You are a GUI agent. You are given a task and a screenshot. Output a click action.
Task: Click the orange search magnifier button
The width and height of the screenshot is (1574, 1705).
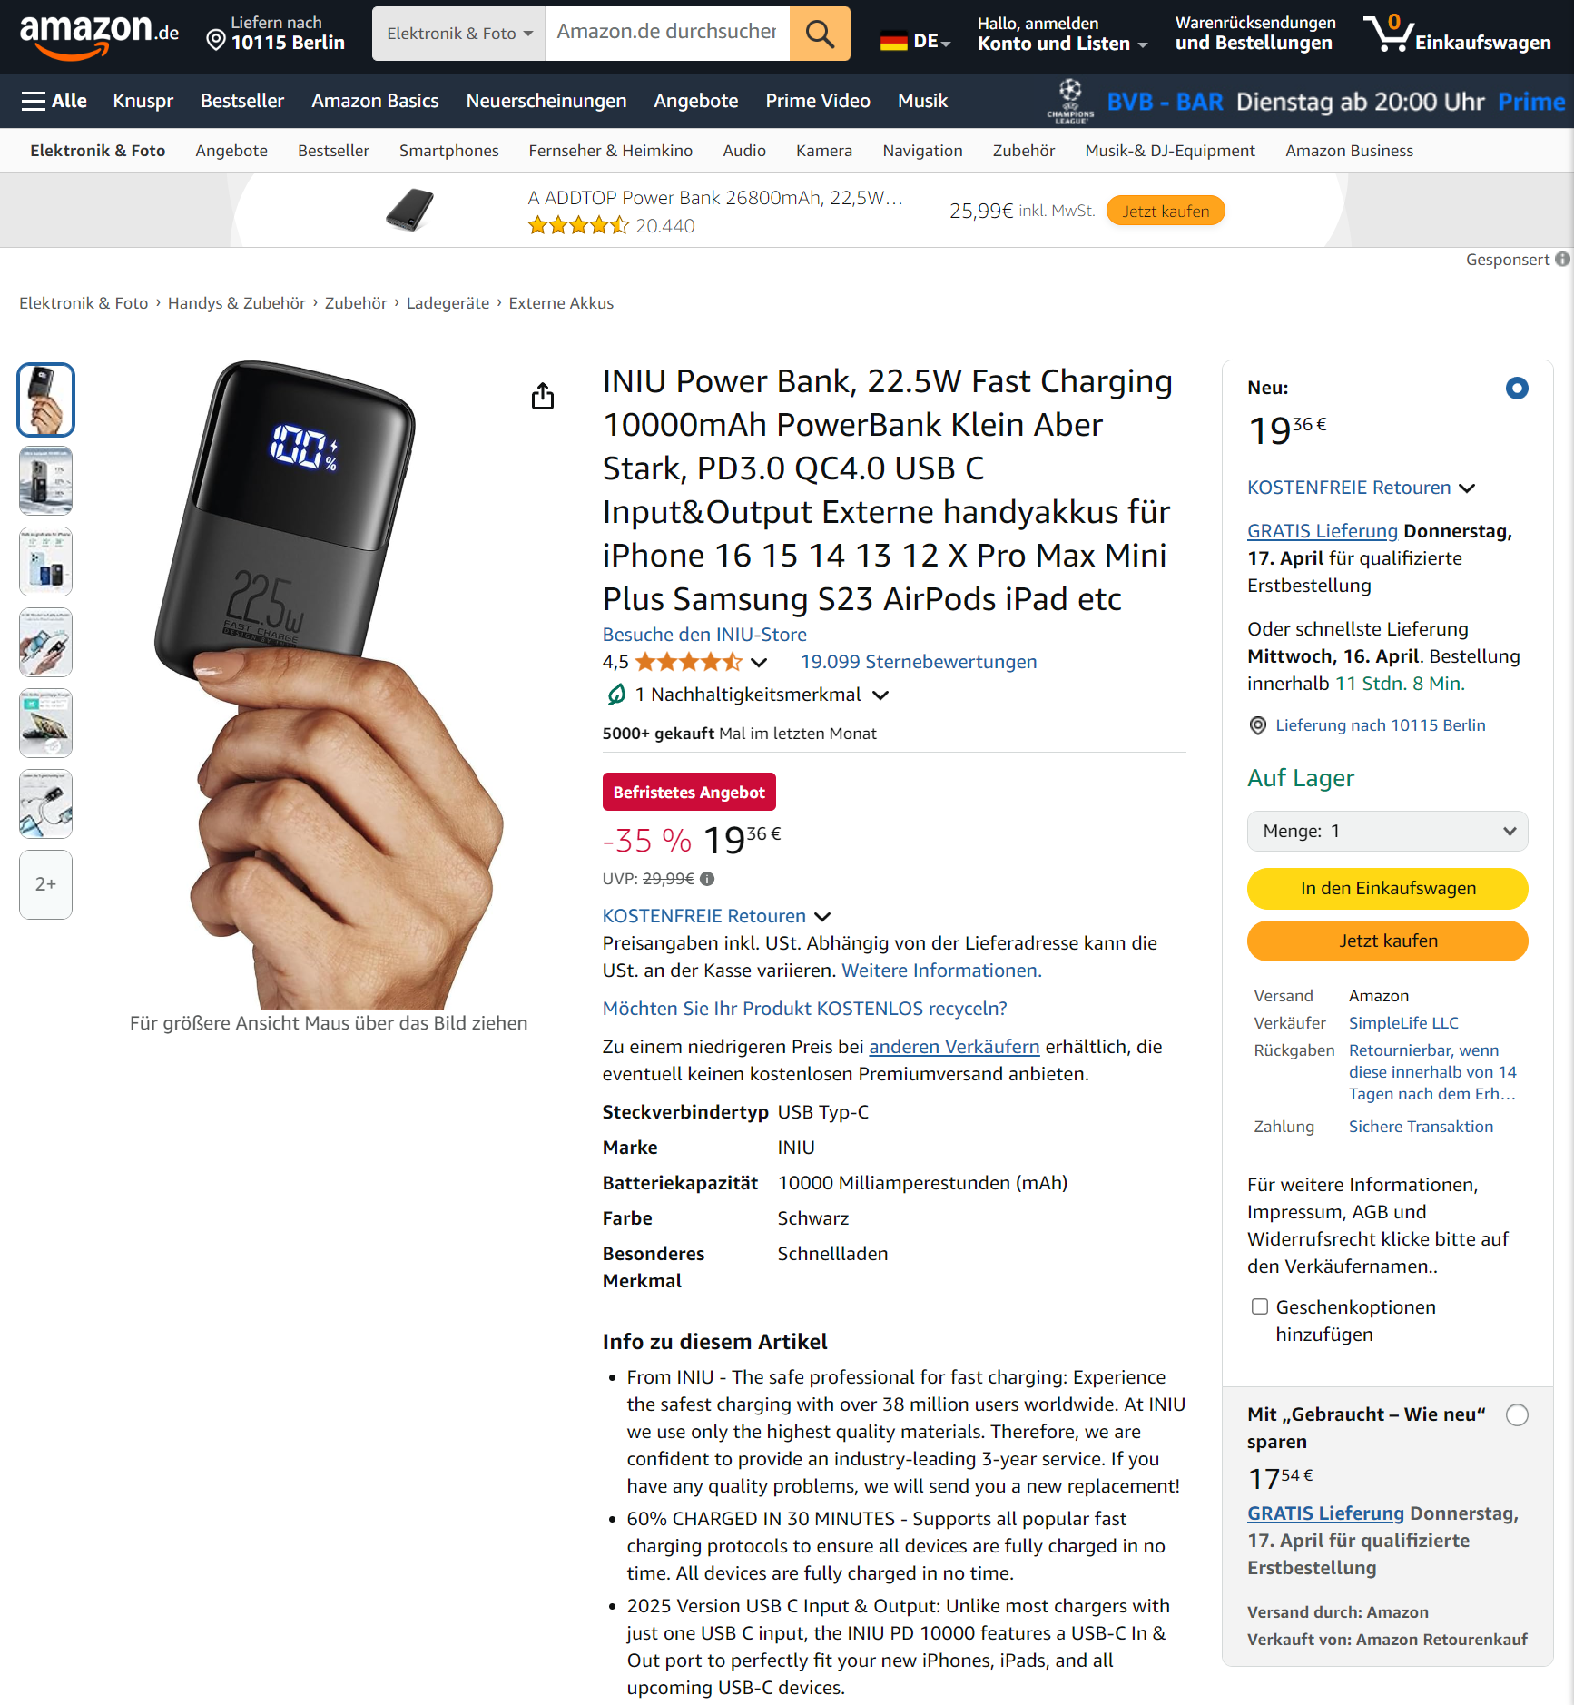(x=820, y=34)
